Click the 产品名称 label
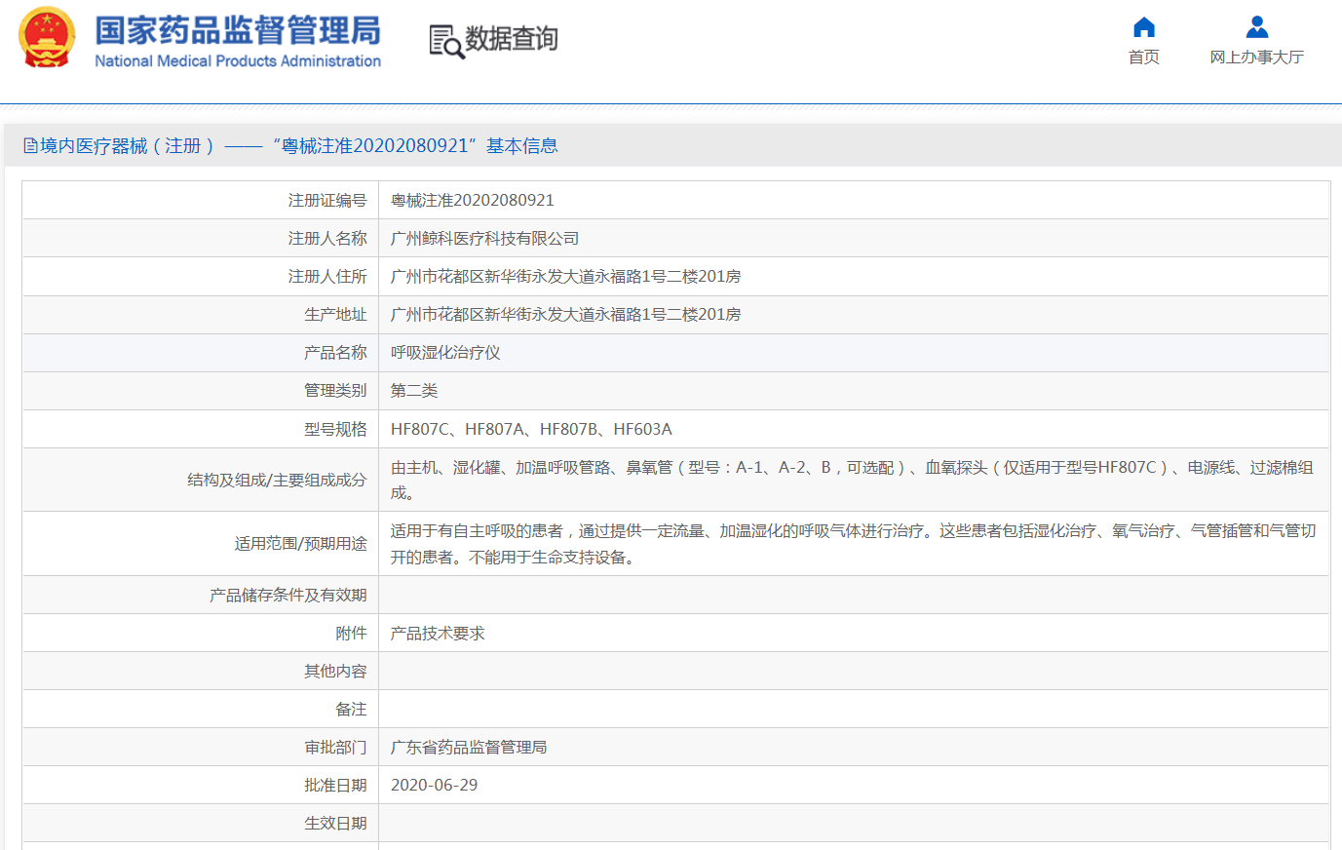 point(335,353)
